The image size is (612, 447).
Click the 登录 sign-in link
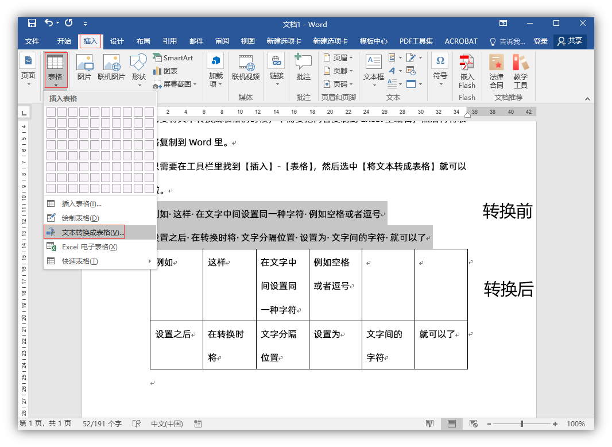[541, 41]
